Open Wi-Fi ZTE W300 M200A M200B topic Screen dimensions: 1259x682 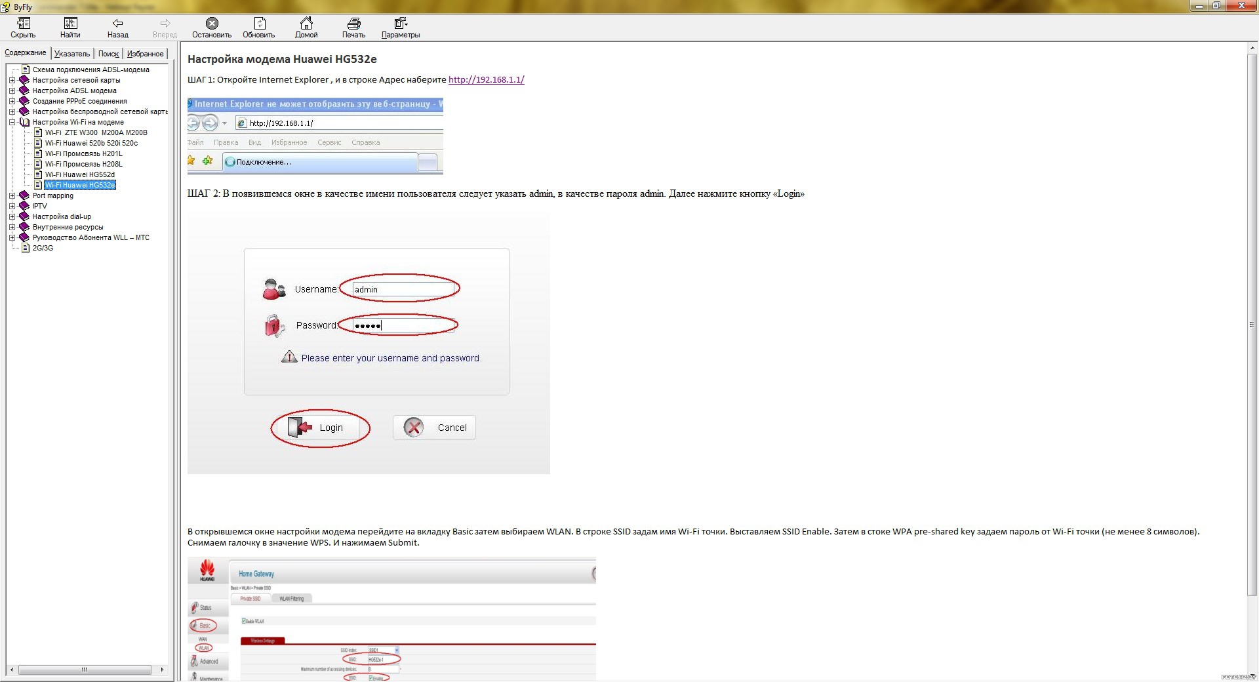tap(96, 132)
